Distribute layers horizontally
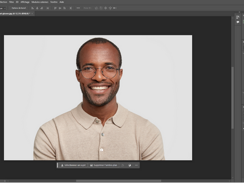 click(48, 8)
